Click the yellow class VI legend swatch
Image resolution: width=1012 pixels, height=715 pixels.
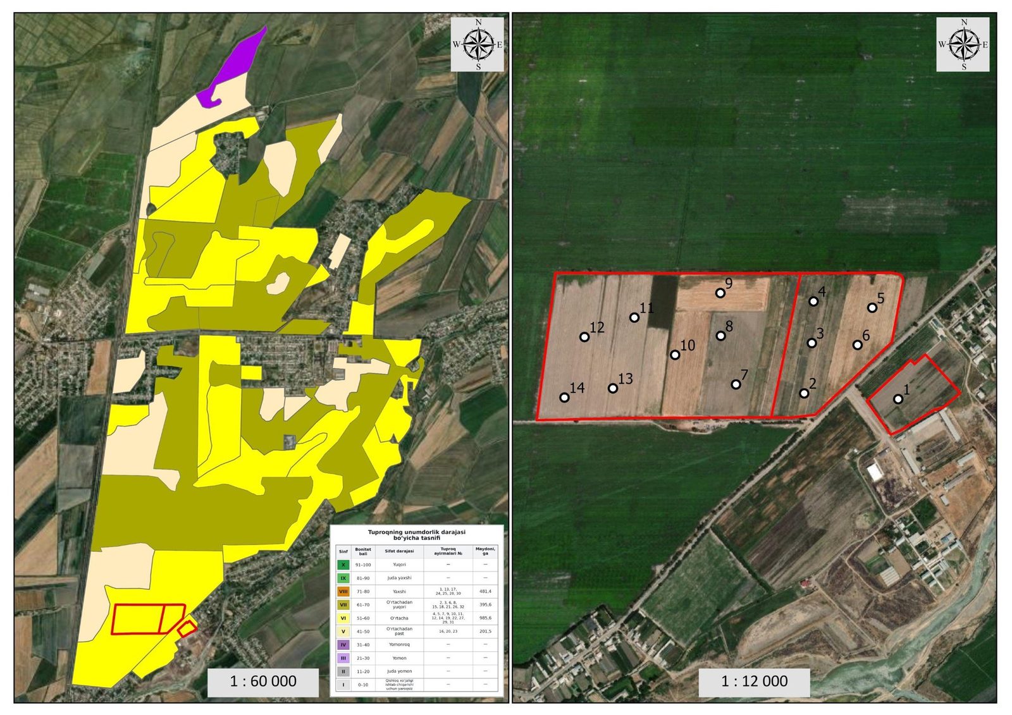coord(343,618)
